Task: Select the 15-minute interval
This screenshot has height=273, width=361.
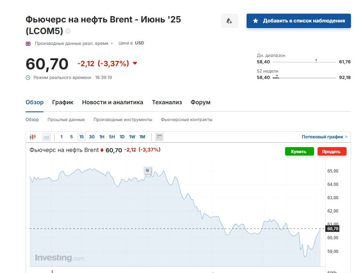Action: click(x=82, y=137)
